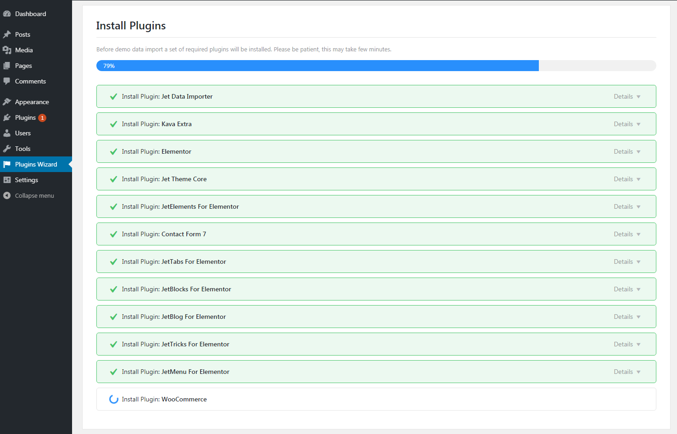Viewport: 677px width, 434px height.
Task: Show Details for JetMenu For Elementor
Action: 627,372
